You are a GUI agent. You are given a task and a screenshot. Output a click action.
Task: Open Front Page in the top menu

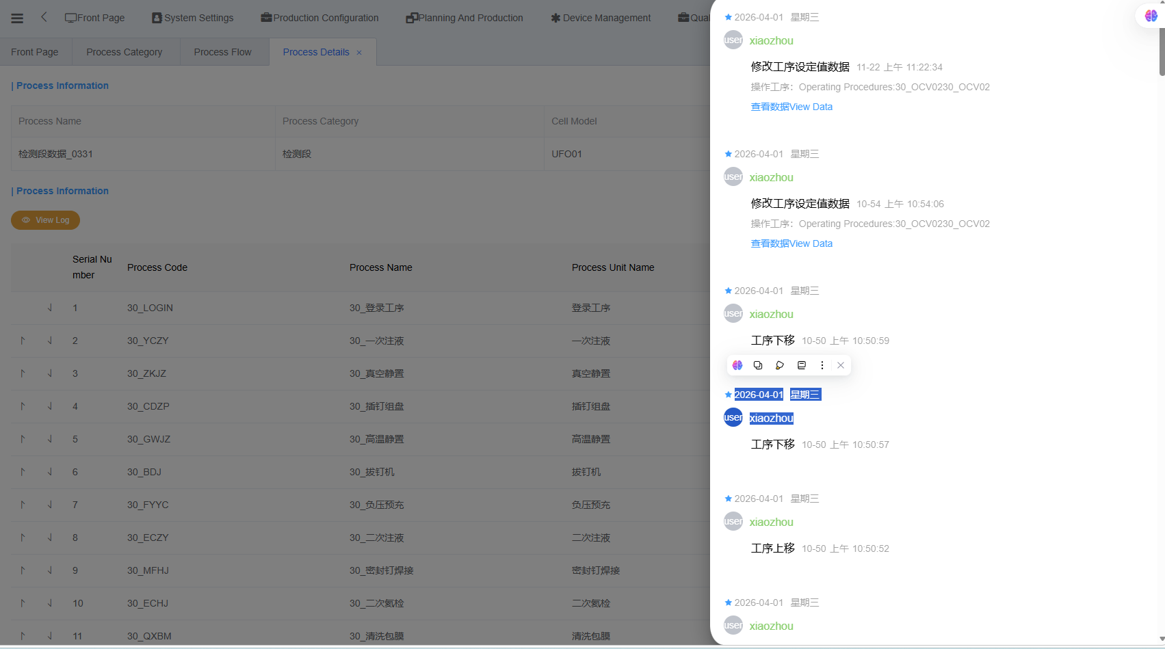(x=94, y=18)
